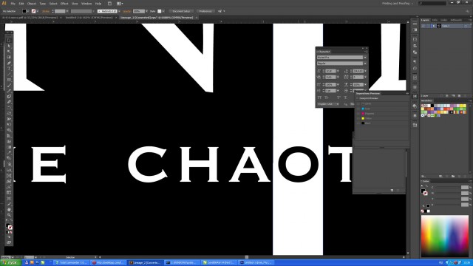Toggle Overprint Preview checkbox

click(x=358, y=98)
